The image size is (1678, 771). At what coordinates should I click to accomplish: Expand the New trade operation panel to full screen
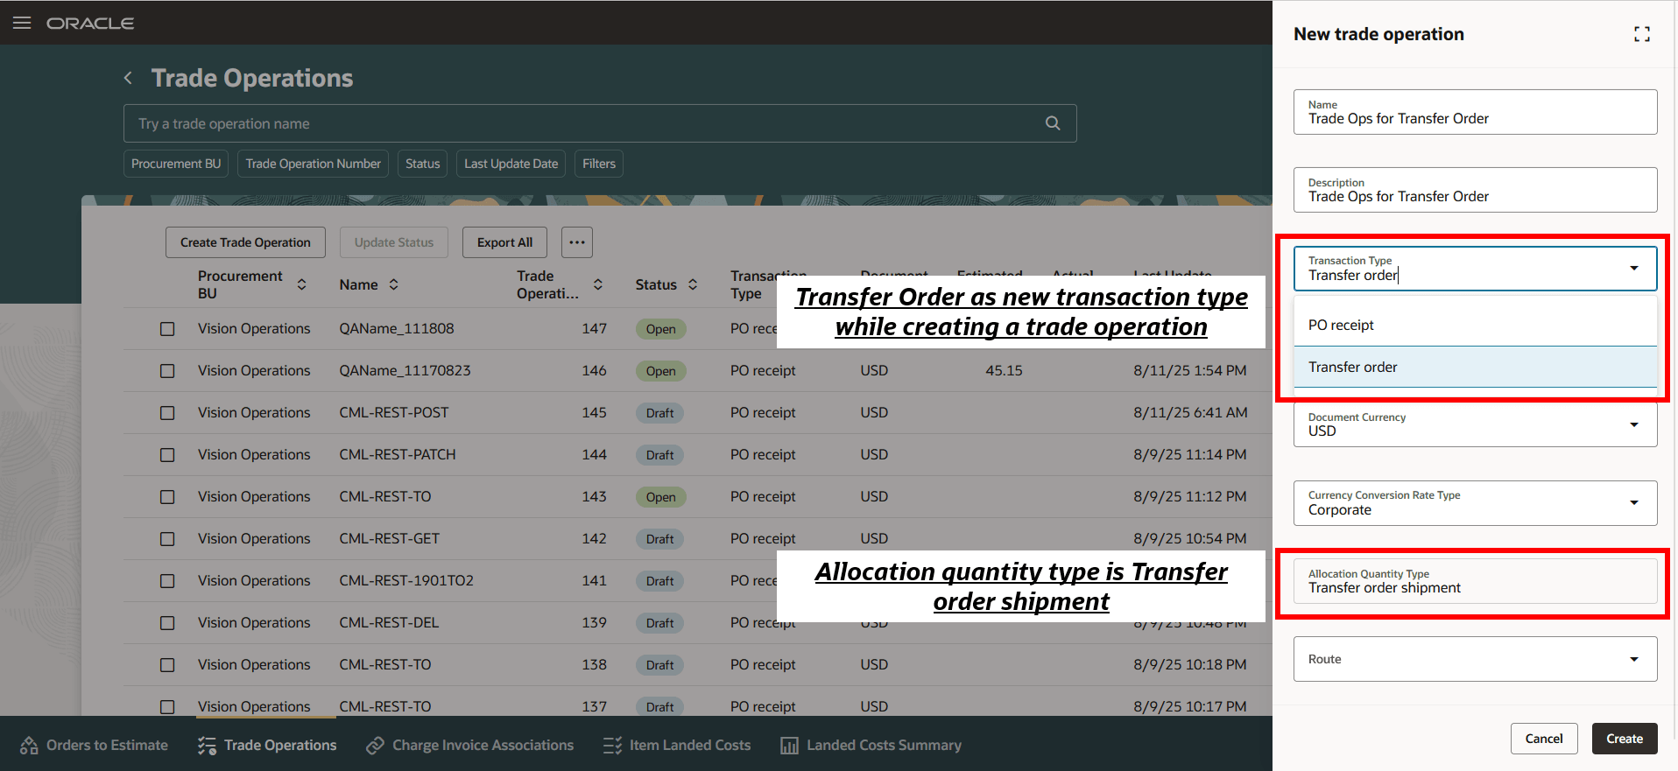[x=1642, y=34]
